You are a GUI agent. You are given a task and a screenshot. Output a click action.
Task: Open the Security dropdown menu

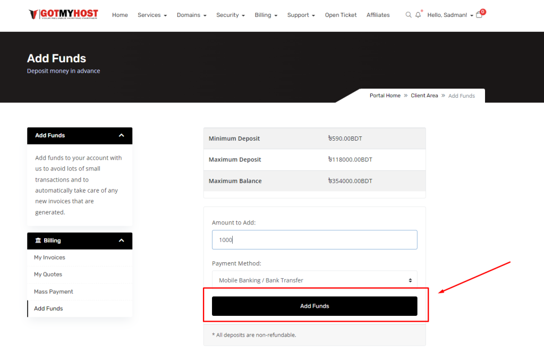tap(230, 15)
